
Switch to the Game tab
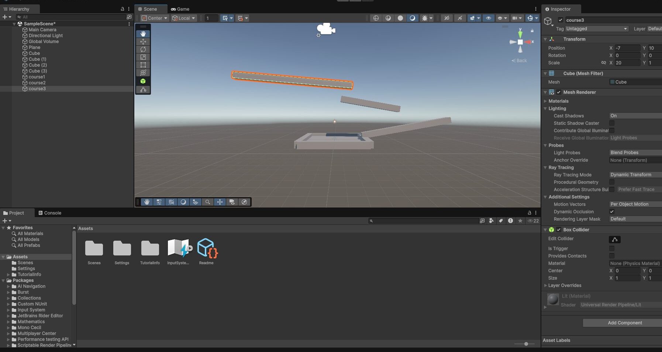180,9
